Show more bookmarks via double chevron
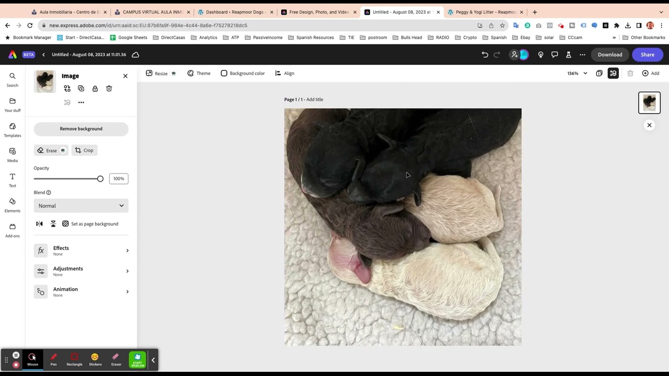This screenshot has height=376, width=669. [x=614, y=38]
